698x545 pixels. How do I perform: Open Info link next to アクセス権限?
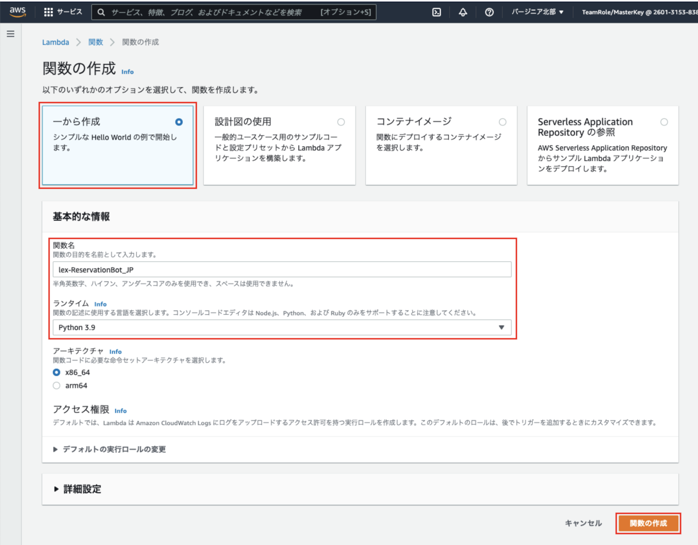click(x=121, y=410)
